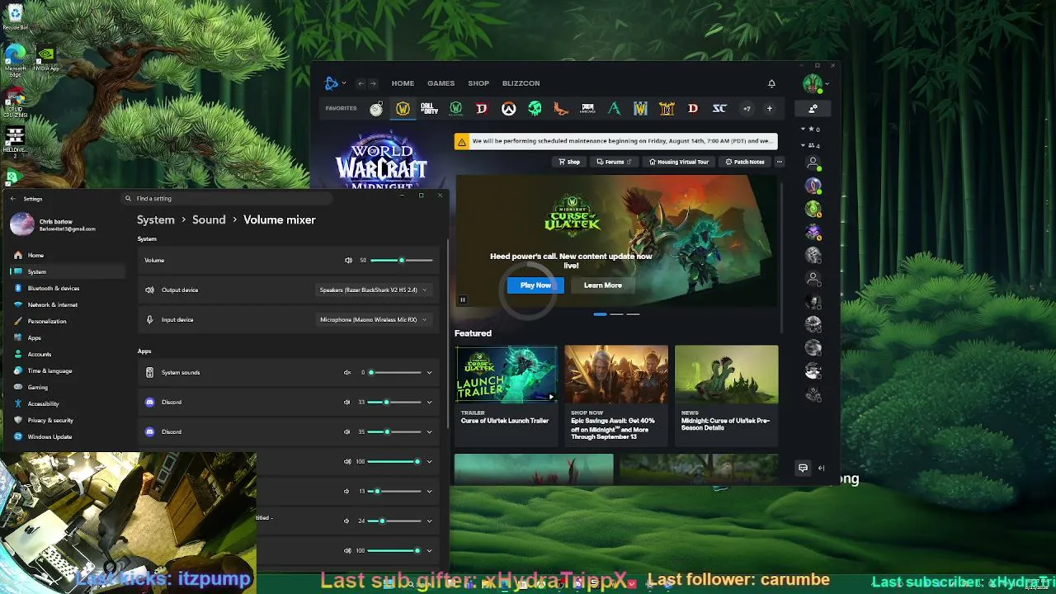The width and height of the screenshot is (1056, 594).
Task: Expand the System sounds row
Action: coord(429,372)
